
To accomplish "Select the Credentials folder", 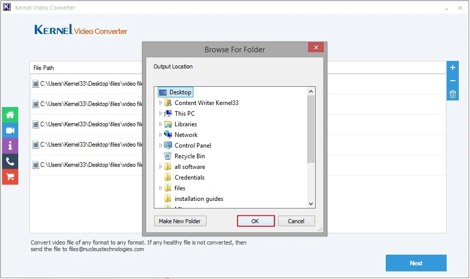I will [189, 178].
